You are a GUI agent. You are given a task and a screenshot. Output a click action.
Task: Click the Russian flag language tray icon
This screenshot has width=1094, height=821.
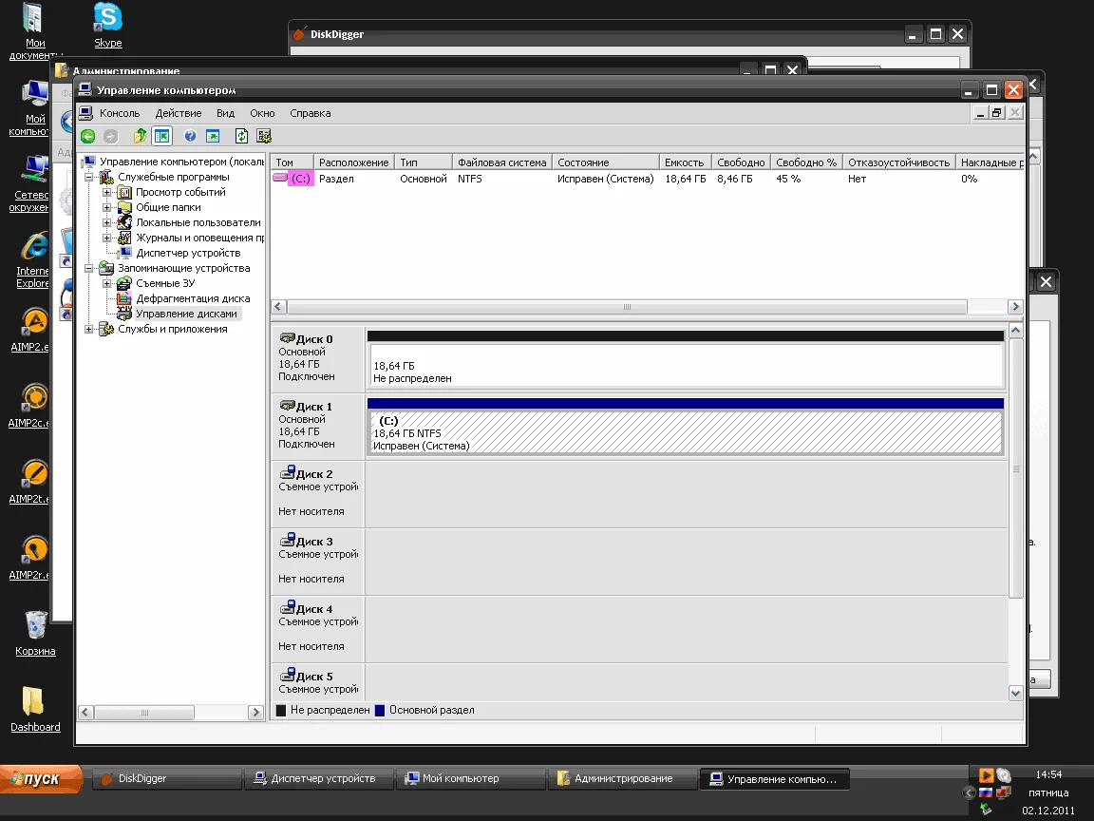[x=985, y=792]
